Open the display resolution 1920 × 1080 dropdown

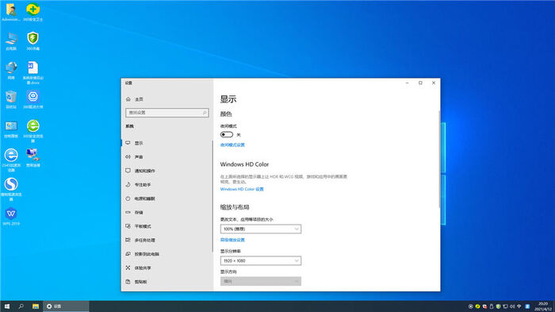pos(261,261)
